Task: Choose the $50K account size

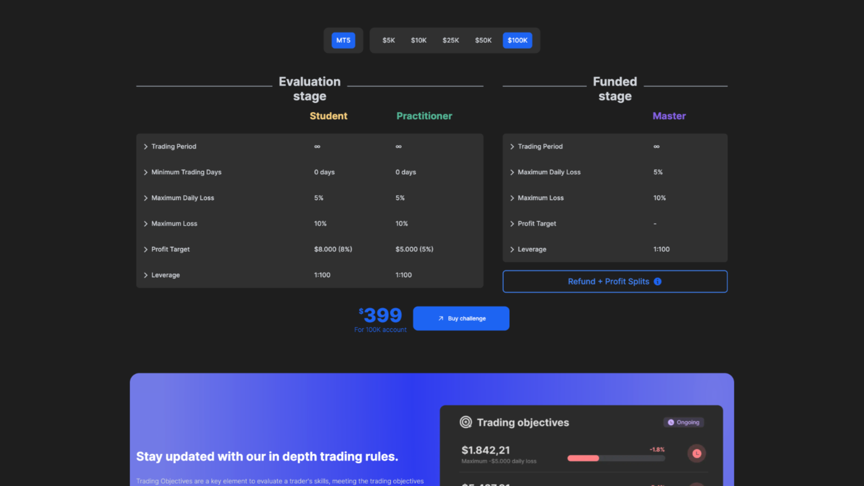Action: [x=483, y=40]
